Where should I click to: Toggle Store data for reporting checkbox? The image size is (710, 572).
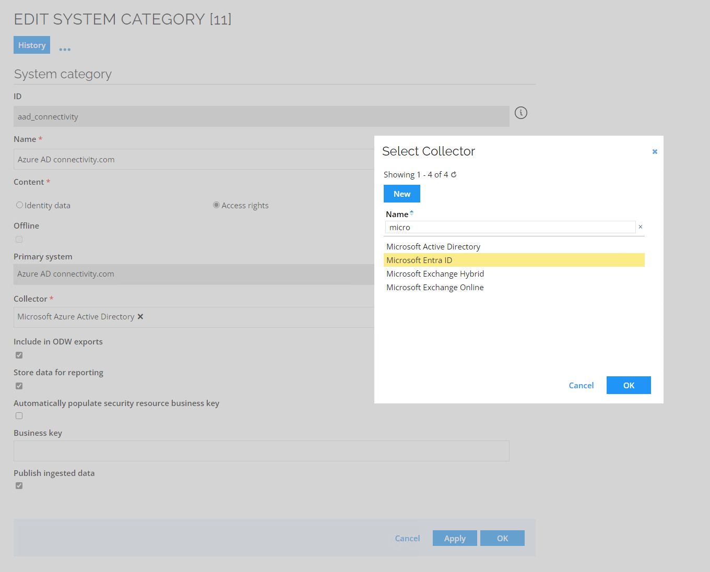pyautogui.click(x=19, y=386)
